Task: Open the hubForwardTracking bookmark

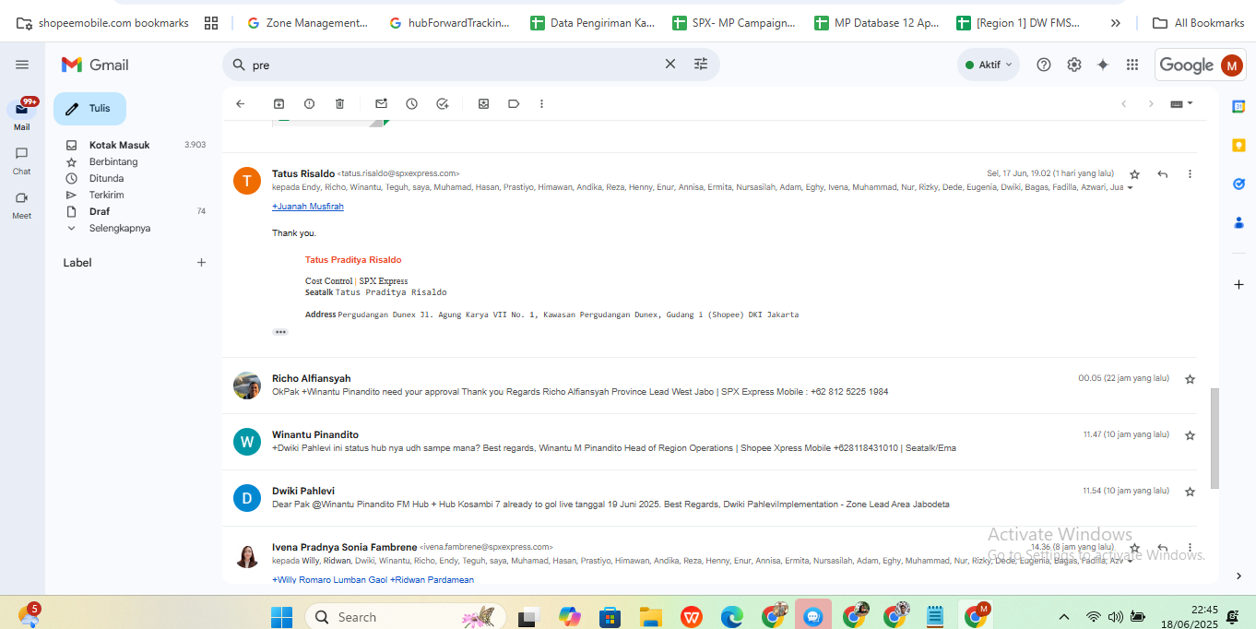Action: (450, 23)
